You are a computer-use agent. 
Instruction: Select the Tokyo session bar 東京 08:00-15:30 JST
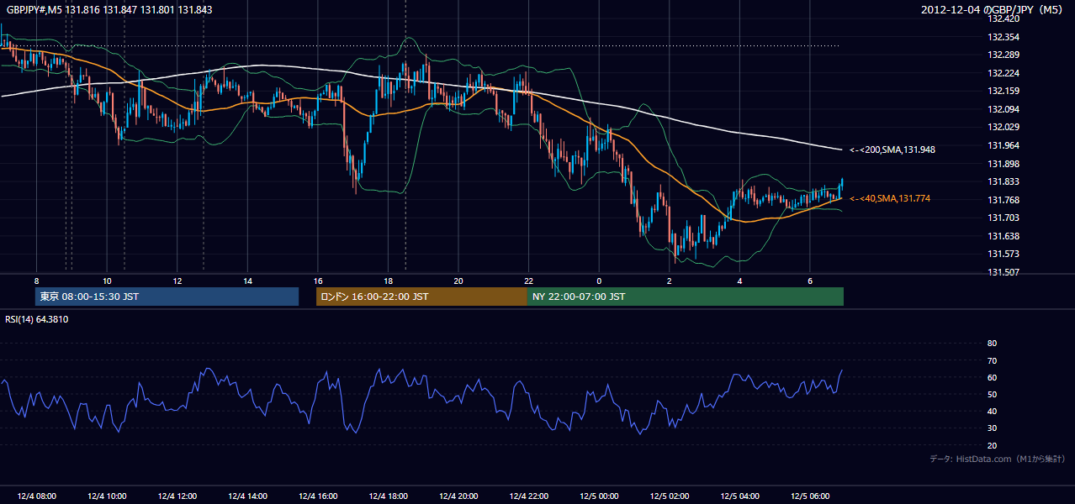(167, 297)
